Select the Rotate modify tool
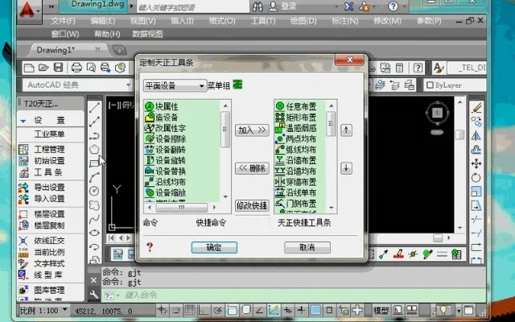The image size is (515, 322). click(x=476, y=177)
